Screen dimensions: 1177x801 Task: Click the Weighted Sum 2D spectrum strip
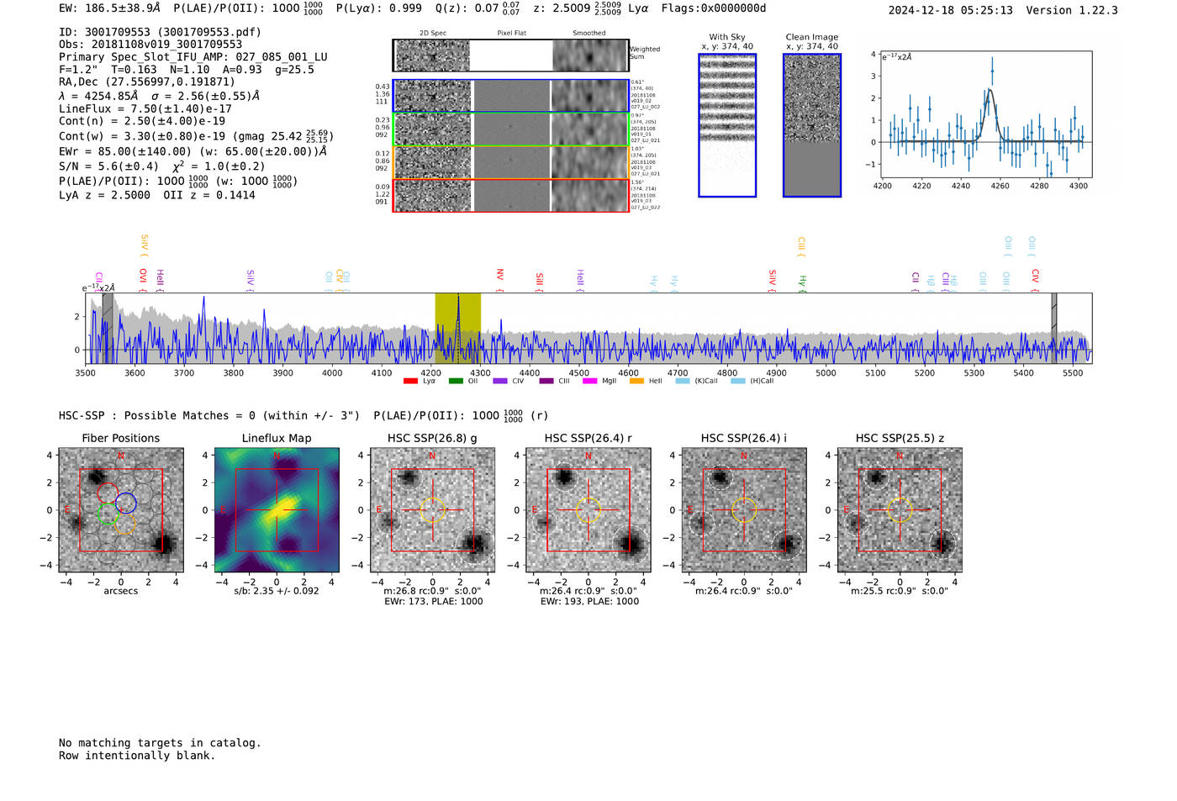click(x=511, y=55)
